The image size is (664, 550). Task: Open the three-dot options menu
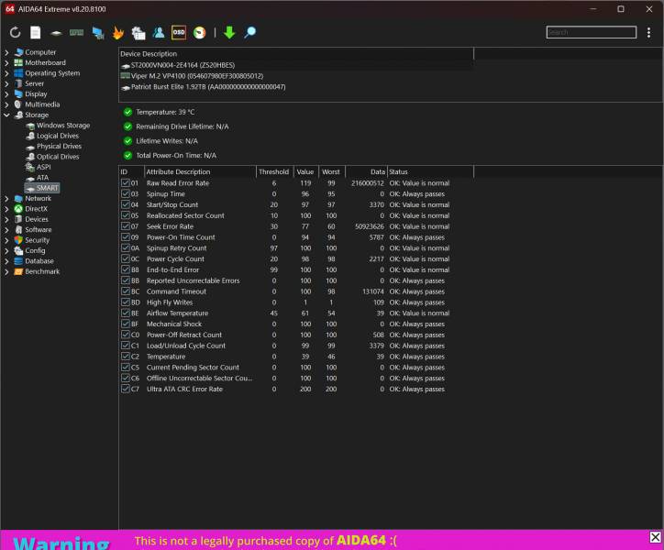pyautogui.click(x=648, y=33)
